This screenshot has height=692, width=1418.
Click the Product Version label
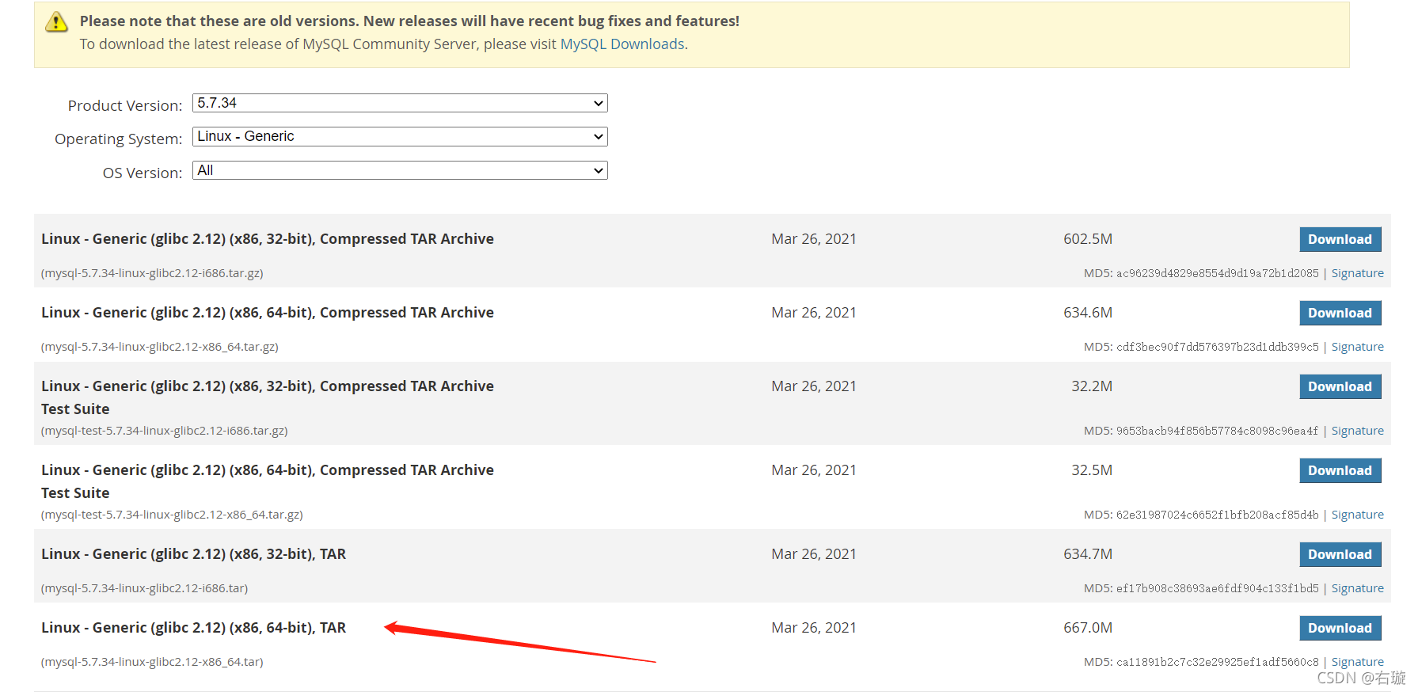coord(125,105)
